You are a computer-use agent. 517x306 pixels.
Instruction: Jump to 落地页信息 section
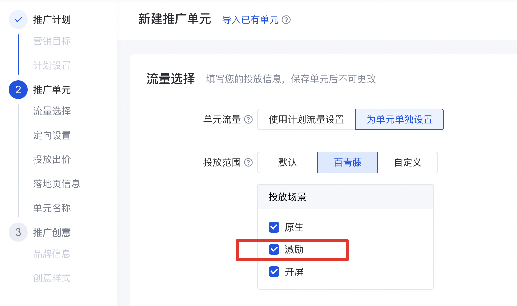[57, 184]
